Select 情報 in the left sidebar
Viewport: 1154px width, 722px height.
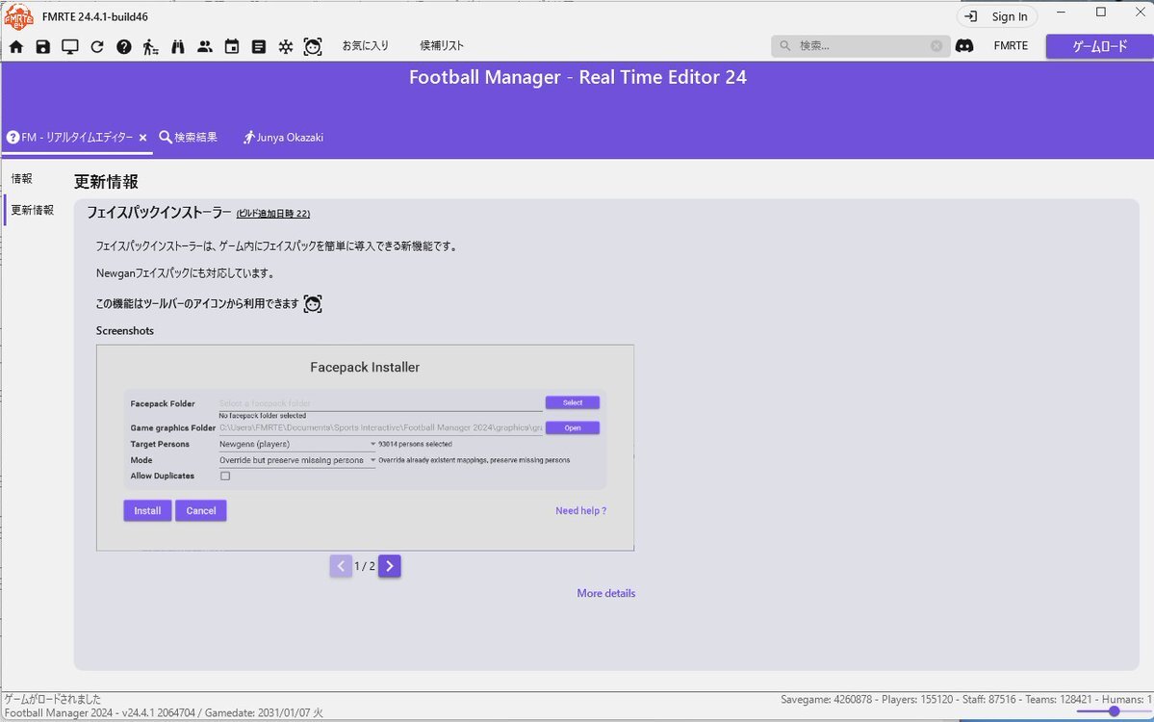pyautogui.click(x=21, y=178)
